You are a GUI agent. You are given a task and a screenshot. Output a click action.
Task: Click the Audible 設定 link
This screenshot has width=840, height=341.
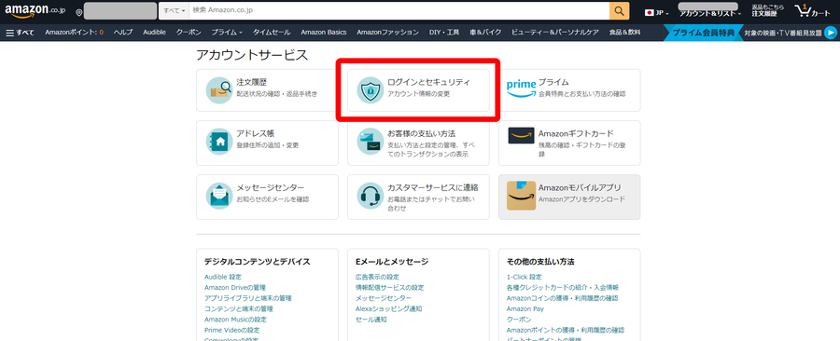coord(223,277)
